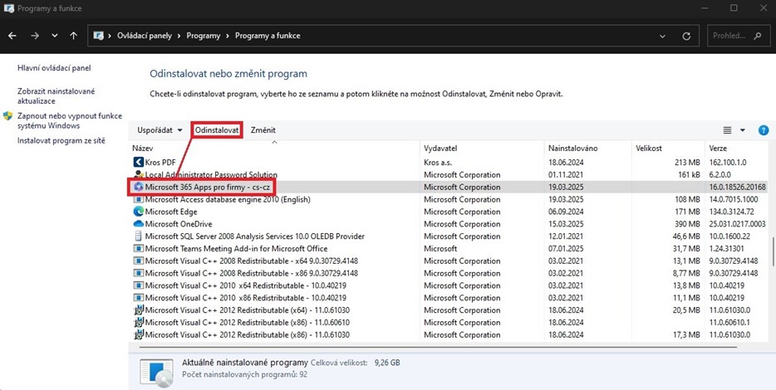
Task: Click the Změnit toolbar button
Action: [263, 130]
